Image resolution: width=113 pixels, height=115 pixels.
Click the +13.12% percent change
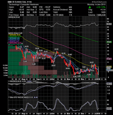(101, 7)
